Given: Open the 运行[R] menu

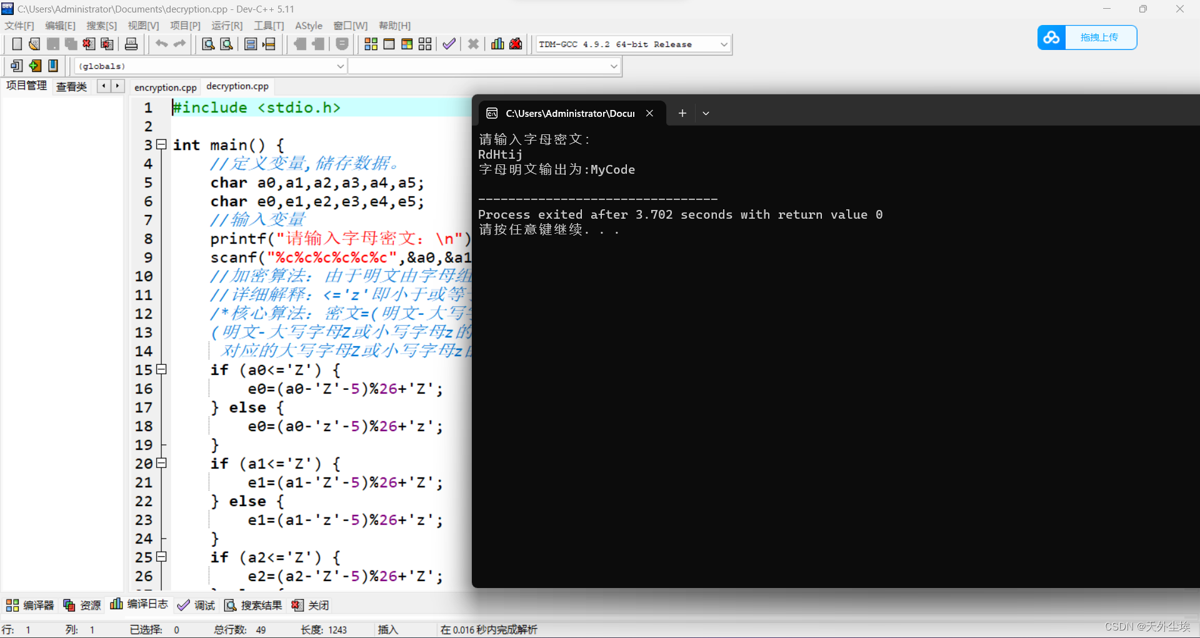Looking at the screenshot, I should (x=227, y=26).
